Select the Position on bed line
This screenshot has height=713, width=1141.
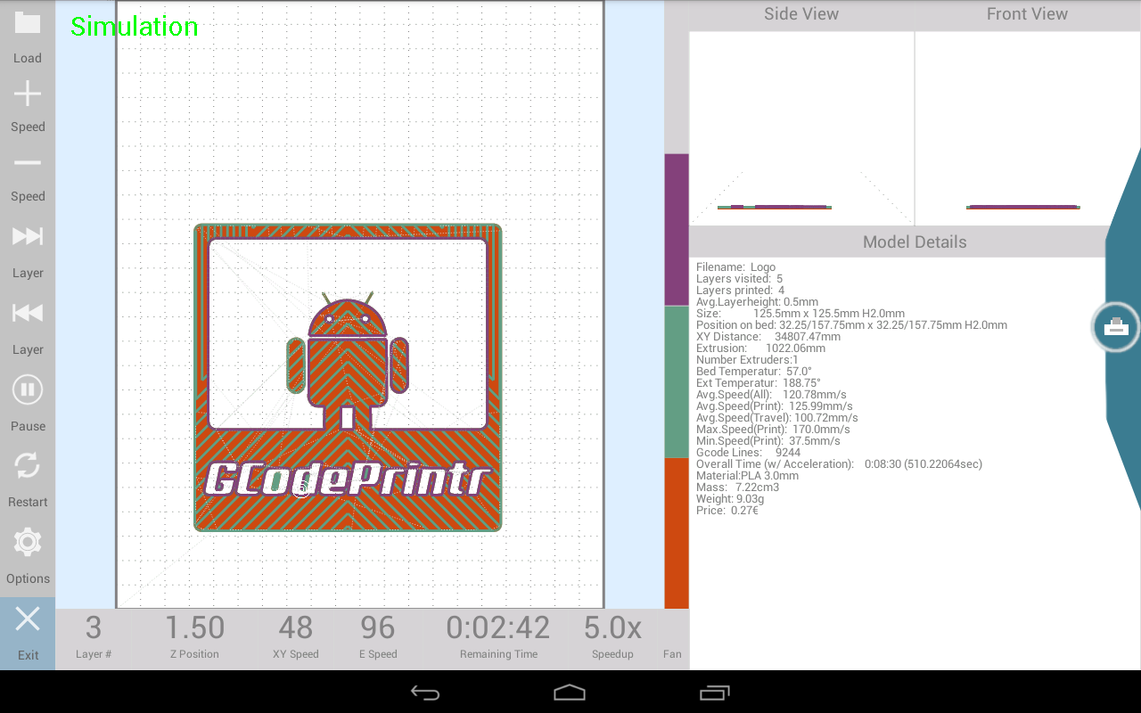point(851,324)
